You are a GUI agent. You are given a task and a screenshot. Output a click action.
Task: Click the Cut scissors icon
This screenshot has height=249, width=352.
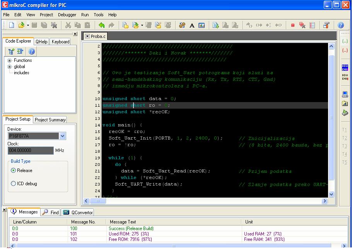point(68,25)
